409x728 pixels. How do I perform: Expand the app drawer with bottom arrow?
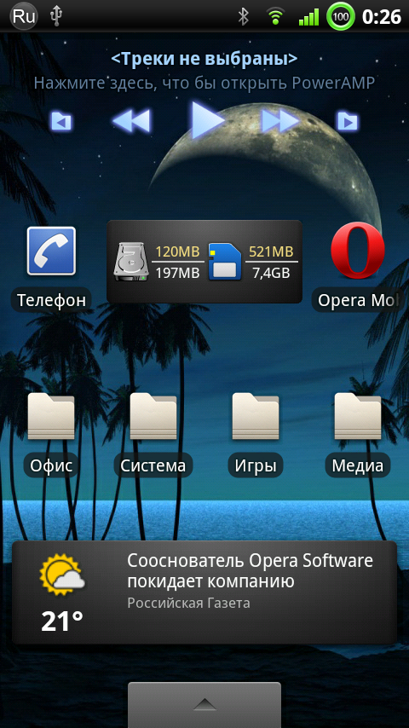click(x=204, y=704)
